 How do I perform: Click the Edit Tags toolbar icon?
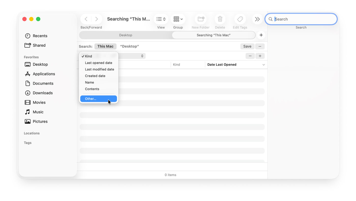(240, 19)
